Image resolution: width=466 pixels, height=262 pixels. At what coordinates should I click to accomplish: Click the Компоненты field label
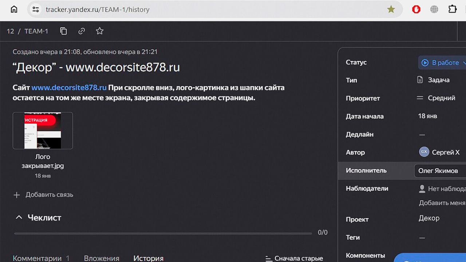[x=365, y=255]
